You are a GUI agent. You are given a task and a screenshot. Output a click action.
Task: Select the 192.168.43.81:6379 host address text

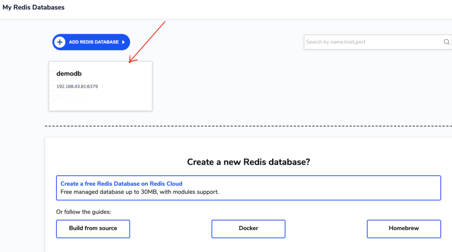pos(77,87)
